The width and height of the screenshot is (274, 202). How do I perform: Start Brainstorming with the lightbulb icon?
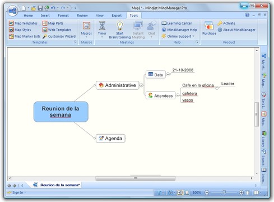click(120, 30)
